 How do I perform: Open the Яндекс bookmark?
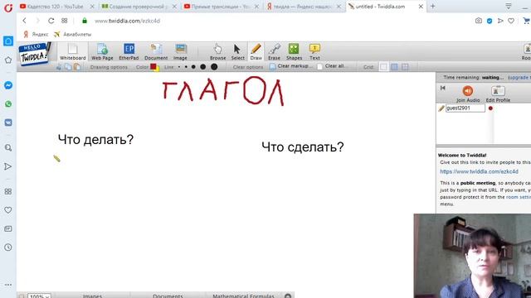[x=36, y=35]
